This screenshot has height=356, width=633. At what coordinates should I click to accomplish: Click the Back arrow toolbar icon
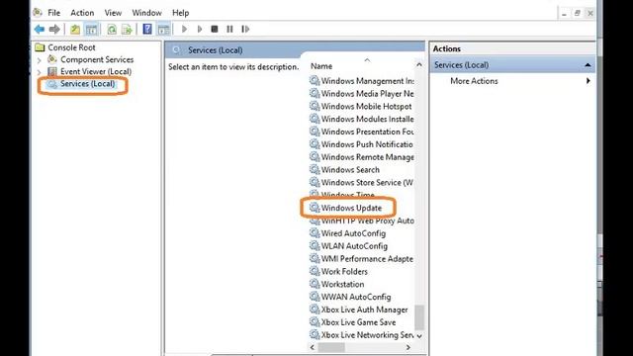tap(40, 29)
